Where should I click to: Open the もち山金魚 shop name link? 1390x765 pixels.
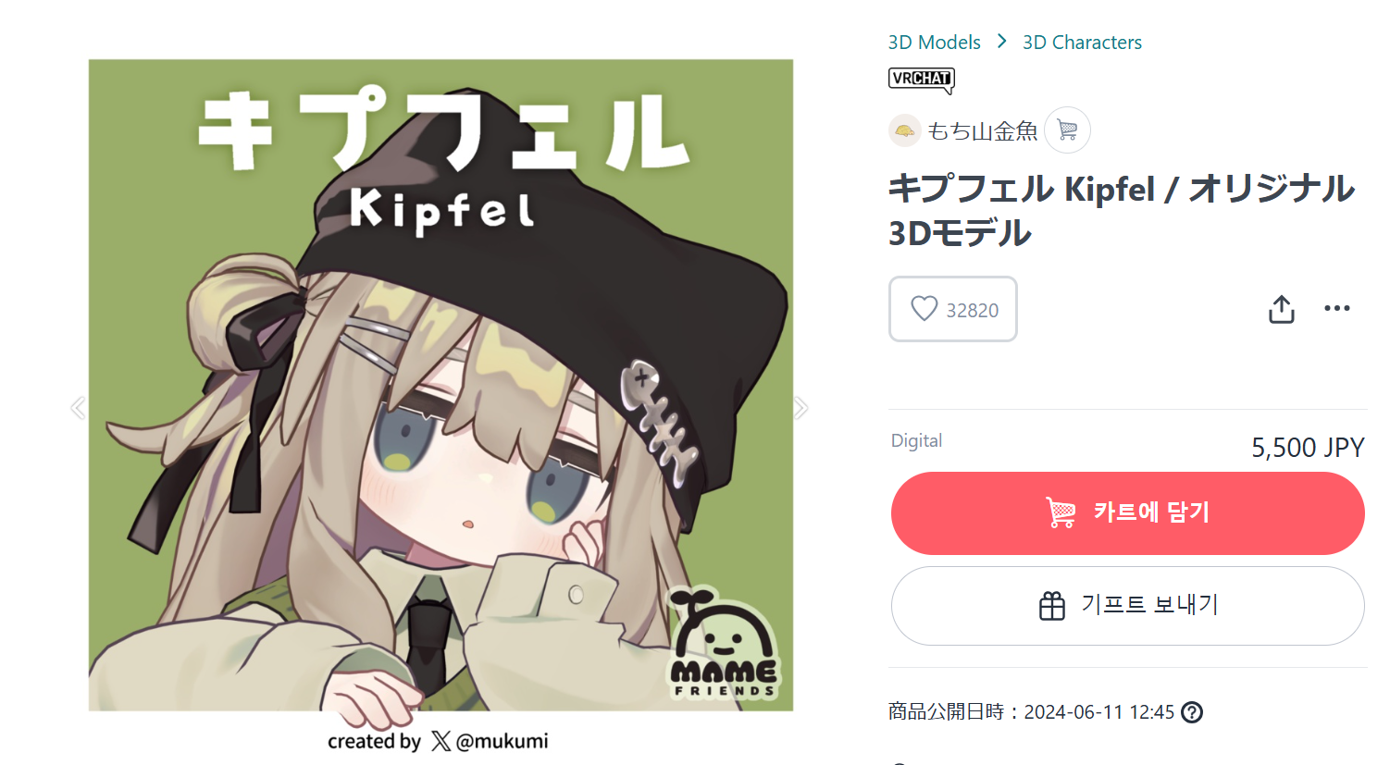pos(983,131)
